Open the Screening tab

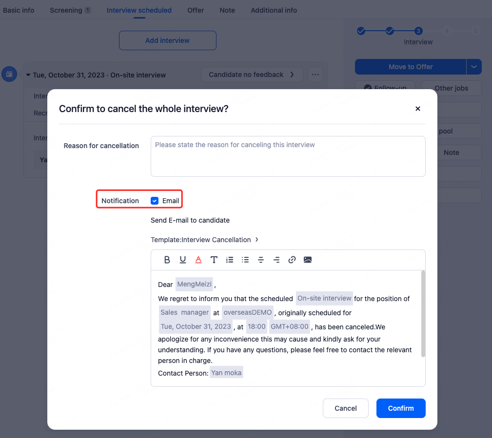point(70,10)
